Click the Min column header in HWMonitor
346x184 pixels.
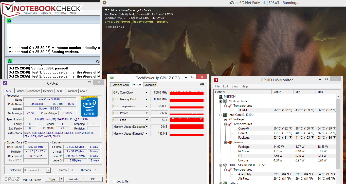(x=305, y=92)
